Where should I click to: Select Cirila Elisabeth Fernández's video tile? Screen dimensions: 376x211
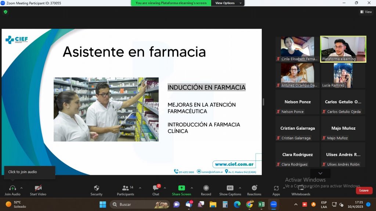[x=297, y=49]
